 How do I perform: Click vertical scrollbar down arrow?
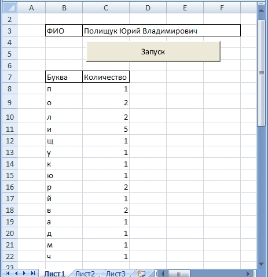[261, 264]
